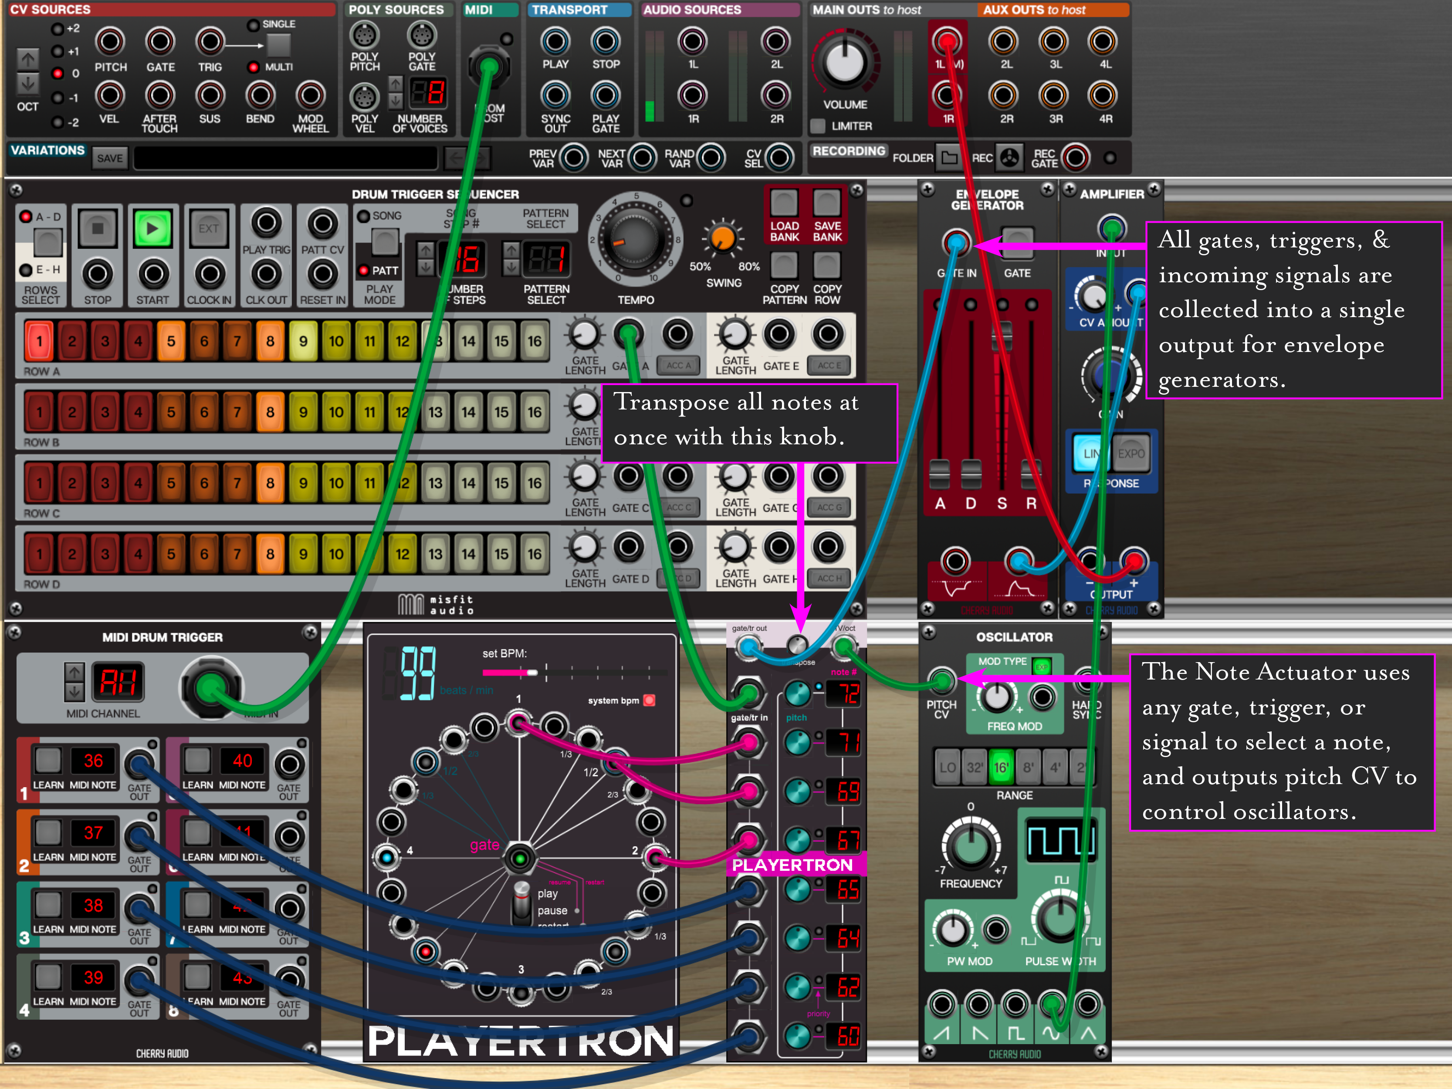The width and height of the screenshot is (1452, 1089).
Task: Open the recording Folder icon
Action: pos(948,158)
